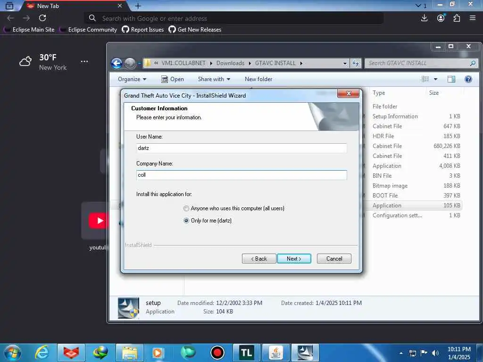
Task: Select the New Tab browser tab
Action: (74, 6)
